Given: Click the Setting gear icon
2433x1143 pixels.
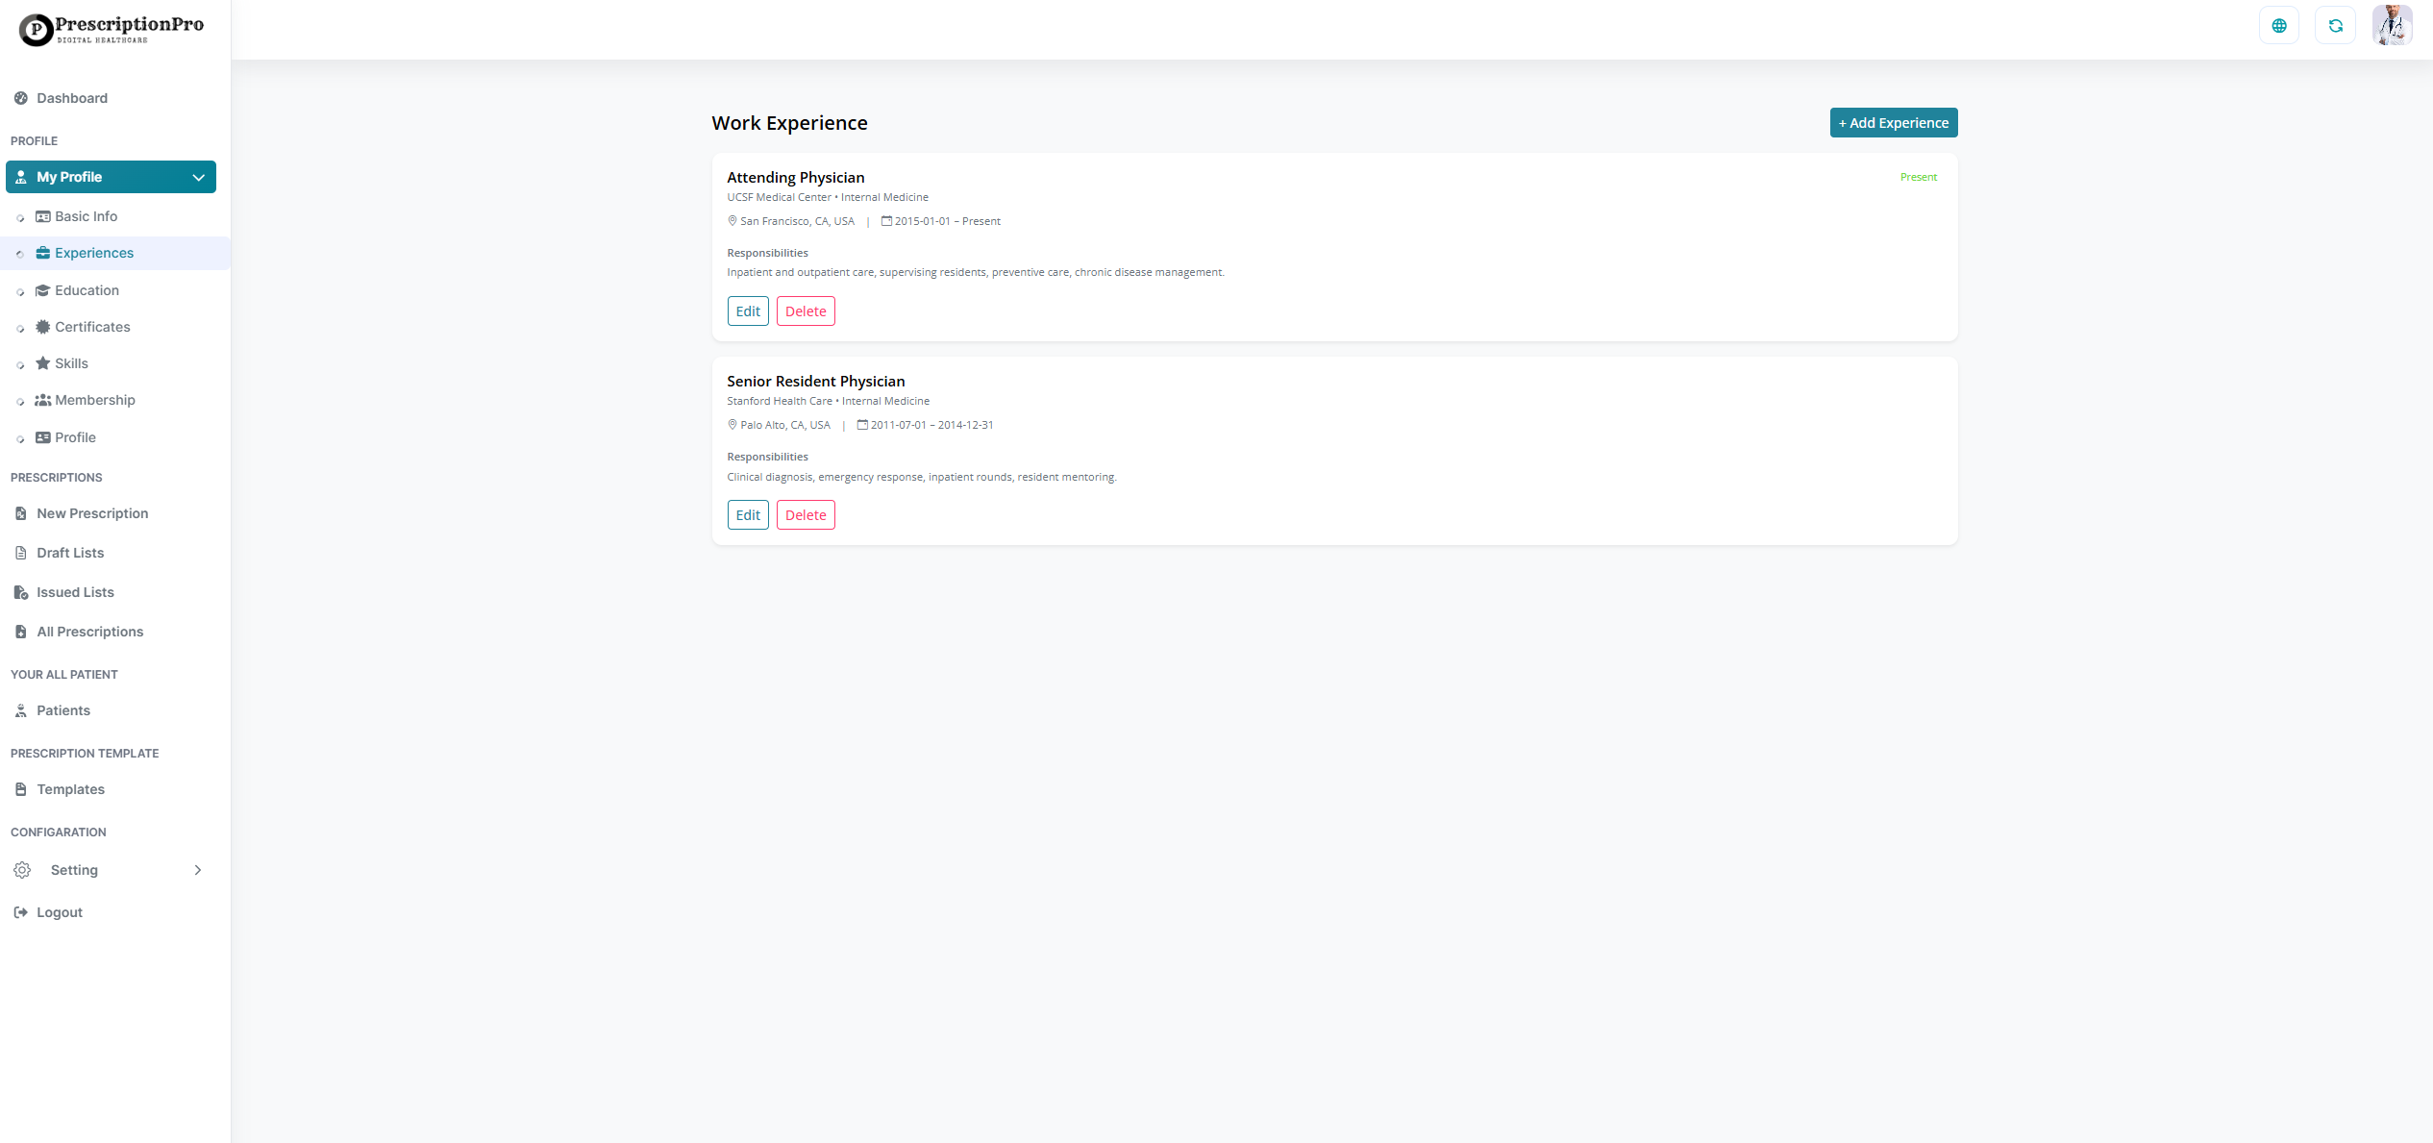Looking at the screenshot, I should point(22,870).
